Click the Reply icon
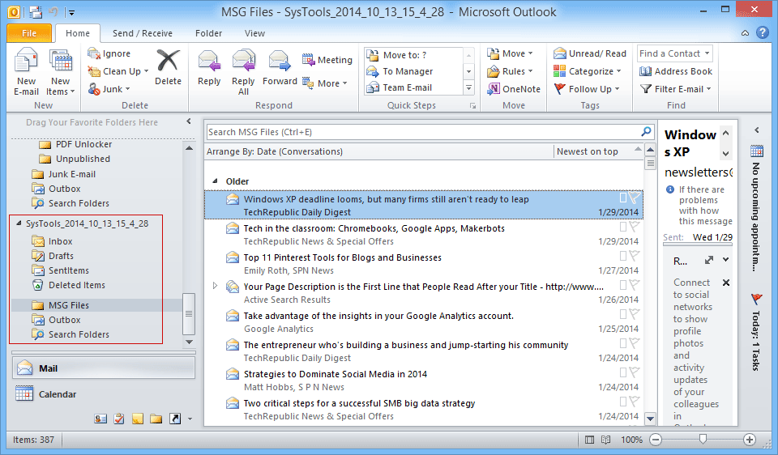The width and height of the screenshot is (778, 455). (x=209, y=62)
